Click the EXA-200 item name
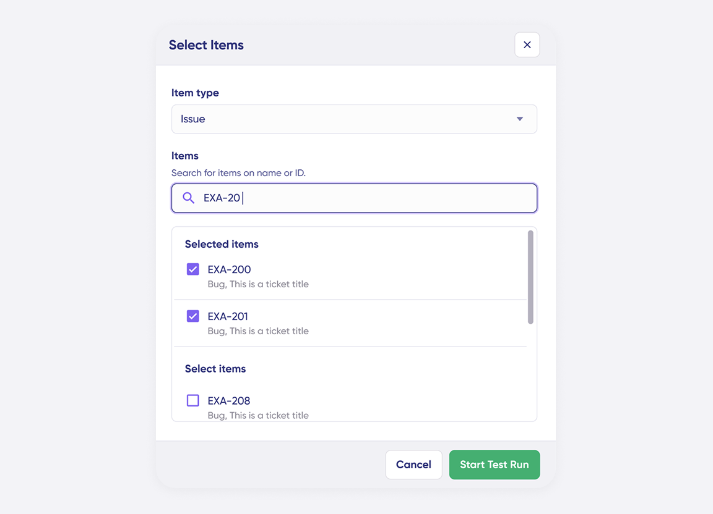This screenshot has height=514, width=713. 229,269
